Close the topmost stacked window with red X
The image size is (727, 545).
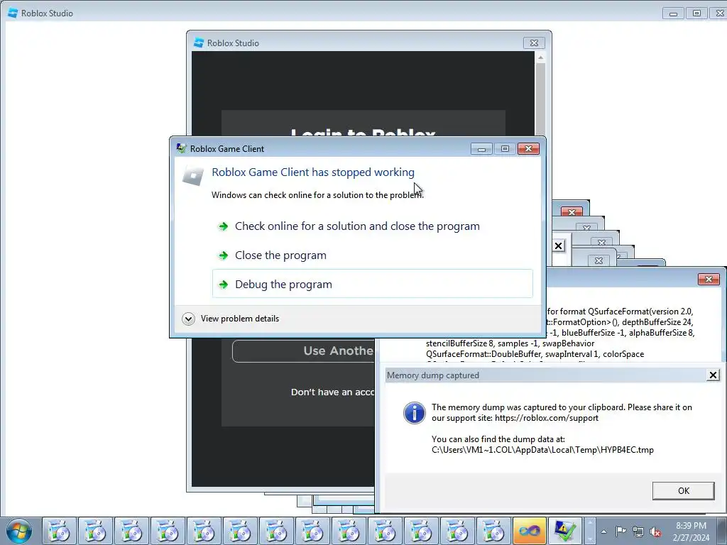[x=572, y=211]
